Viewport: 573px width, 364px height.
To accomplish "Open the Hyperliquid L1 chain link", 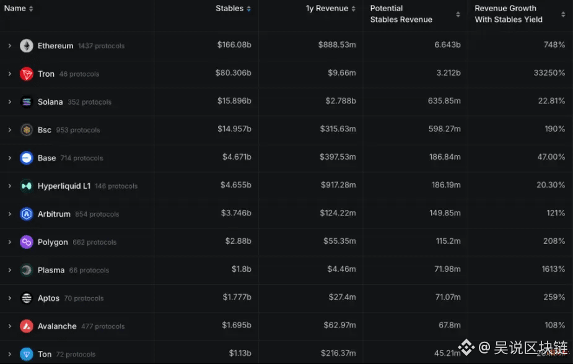I will (x=64, y=186).
